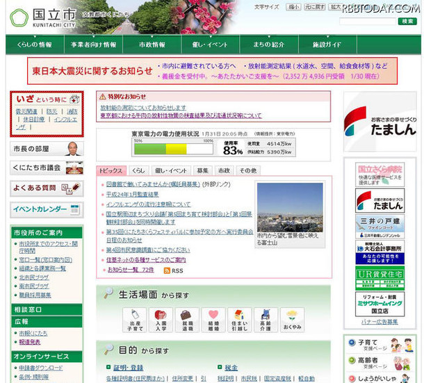Open 平成24年1月監査結果 link

133,195
